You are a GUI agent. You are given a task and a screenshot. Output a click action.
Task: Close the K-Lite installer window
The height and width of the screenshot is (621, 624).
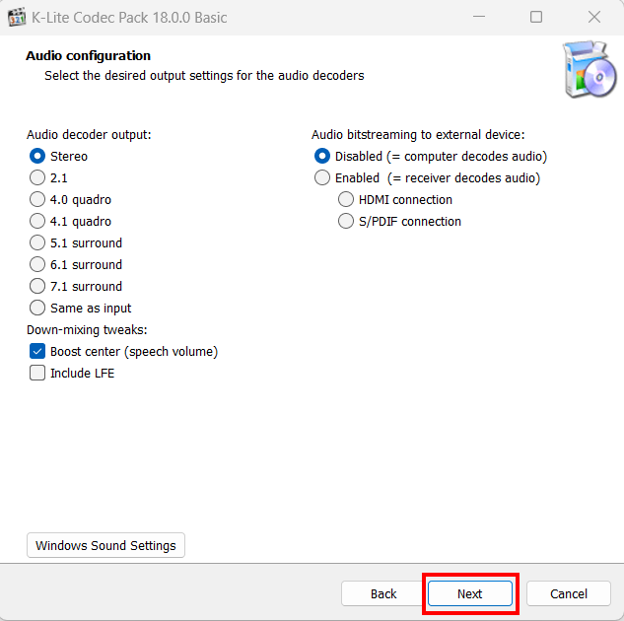point(594,17)
